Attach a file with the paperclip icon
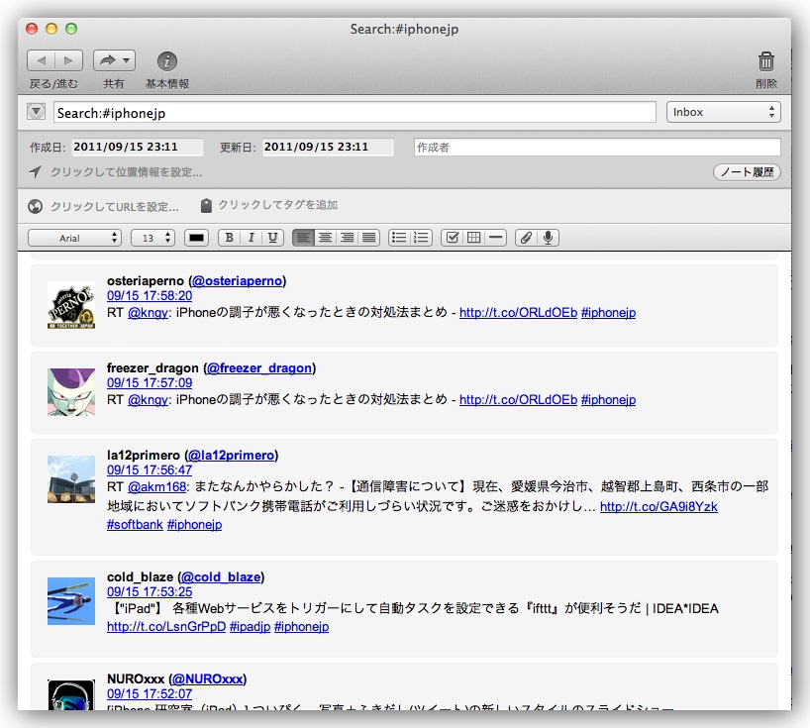Viewport: 810px width, 728px height. click(526, 238)
